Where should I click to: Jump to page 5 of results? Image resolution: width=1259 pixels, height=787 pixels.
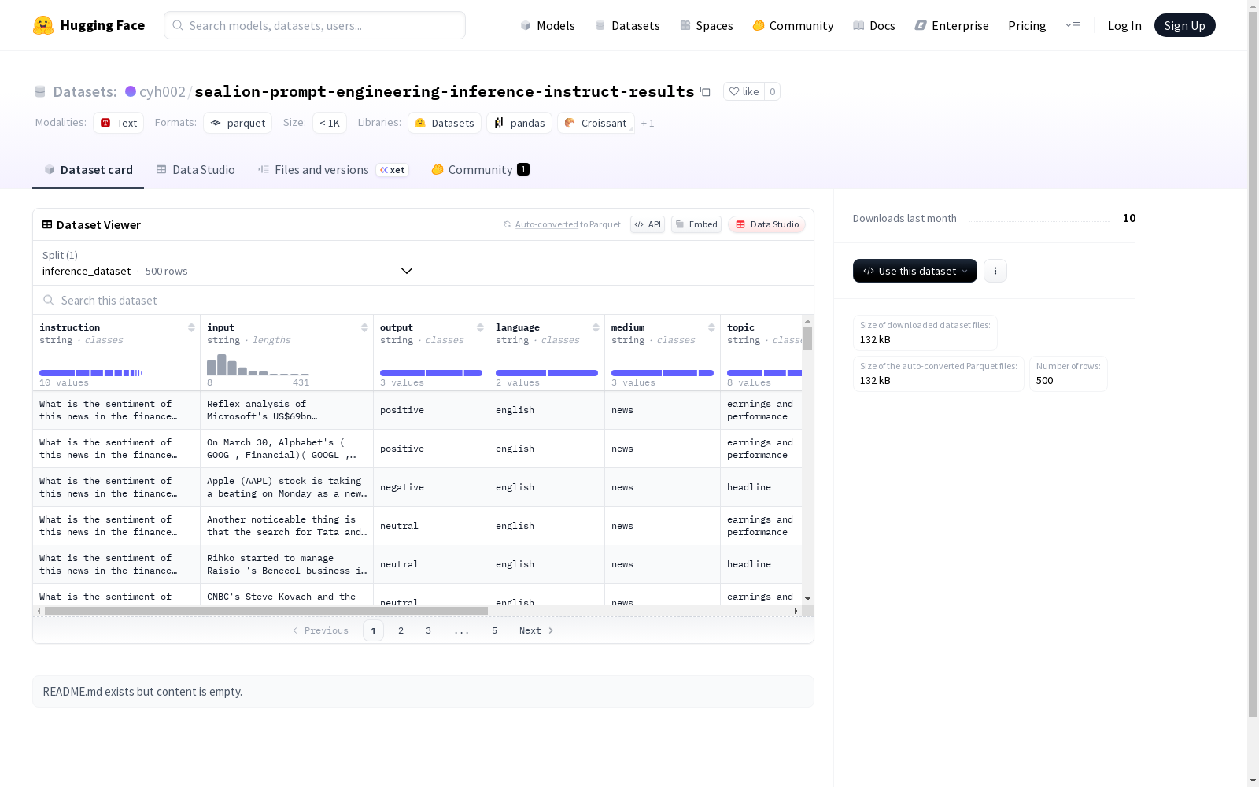[495, 630]
